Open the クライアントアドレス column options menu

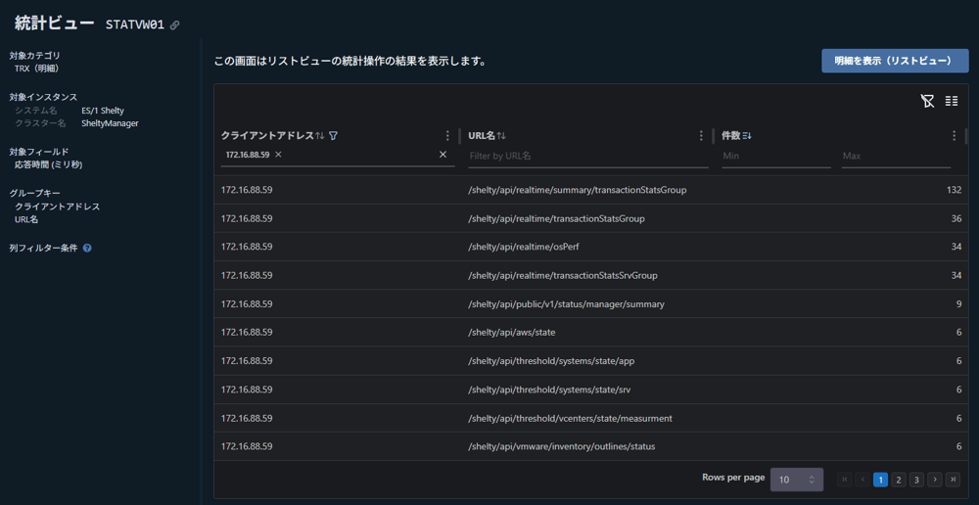pyautogui.click(x=448, y=136)
